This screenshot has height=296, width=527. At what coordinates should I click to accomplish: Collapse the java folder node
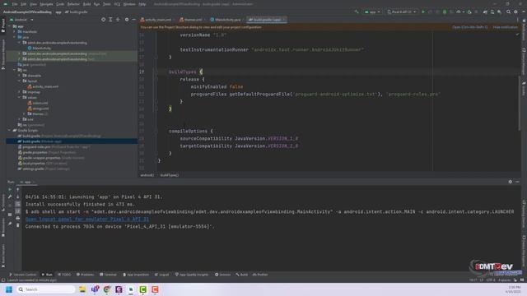coord(15,37)
